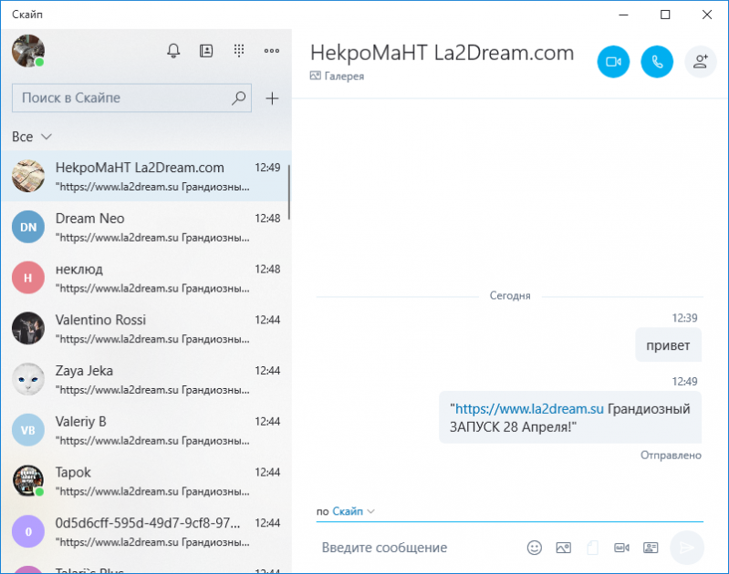Open the la2dream.su link in the message
This screenshot has width=729, height=574.
coord(529,408)
